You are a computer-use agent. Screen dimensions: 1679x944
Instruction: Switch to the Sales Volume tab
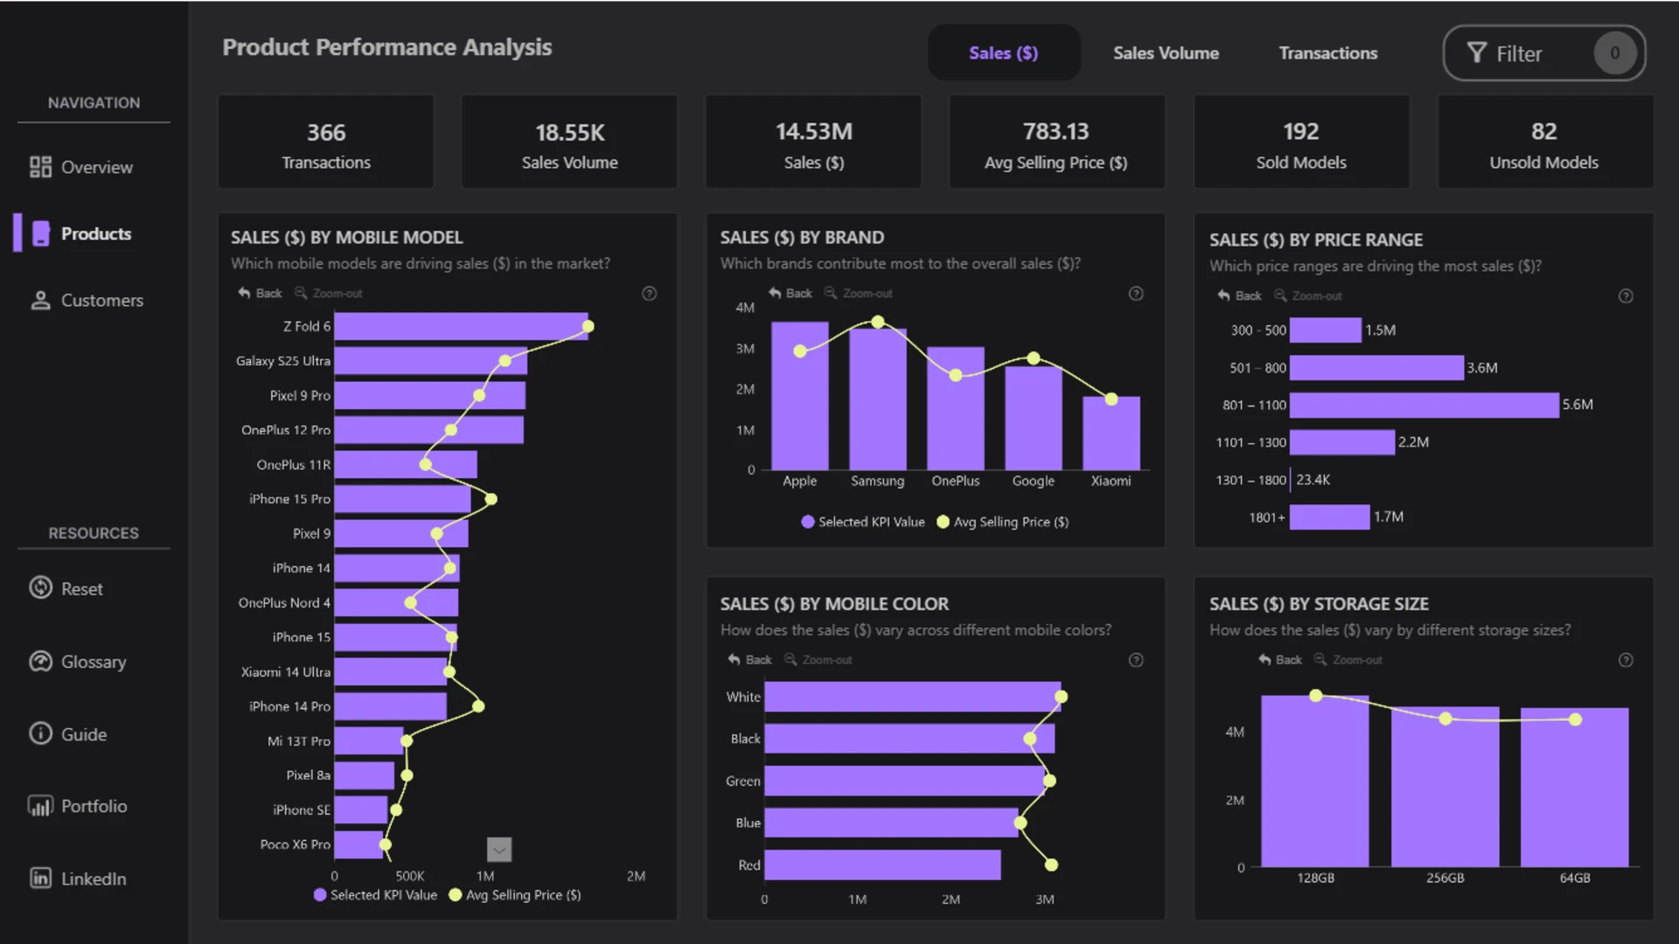(x=1166, y=53)
